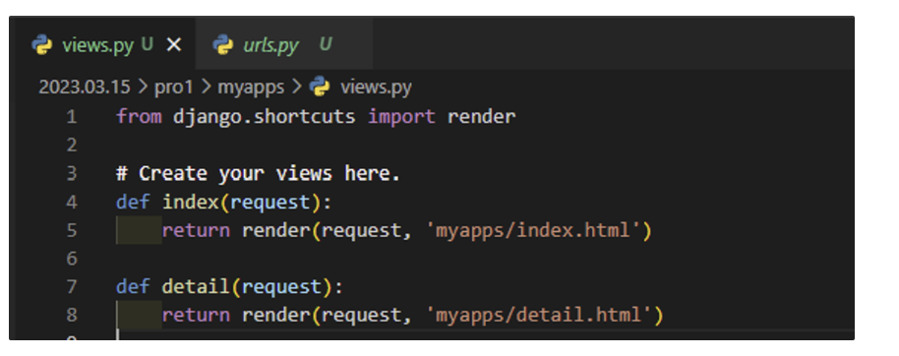
Task: Click 'def' keyword on line 7
Action: pyautogui.click(x=133, y=286)
